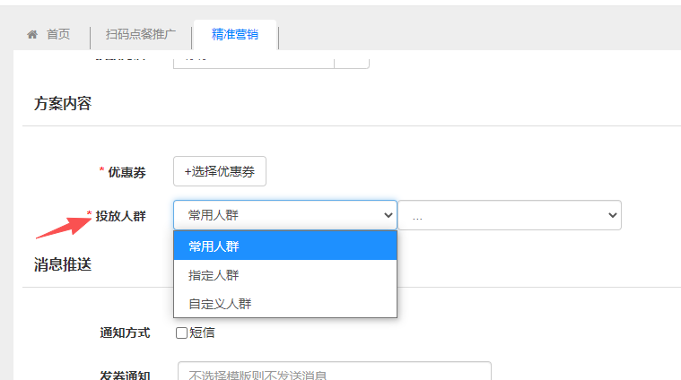Click the 消息推送 section heading
681x380 pixels.
[63, 264]
